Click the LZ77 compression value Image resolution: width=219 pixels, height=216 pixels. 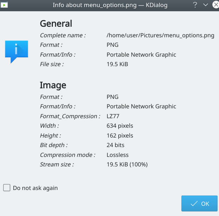113,116
